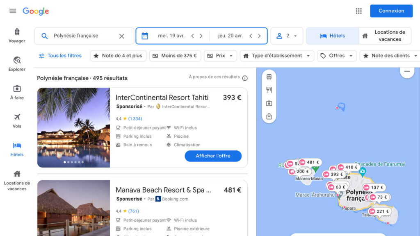This screenshot has height=236, width=420.
Task: Open Voyager in the sidebar
Action: point(17,35)
